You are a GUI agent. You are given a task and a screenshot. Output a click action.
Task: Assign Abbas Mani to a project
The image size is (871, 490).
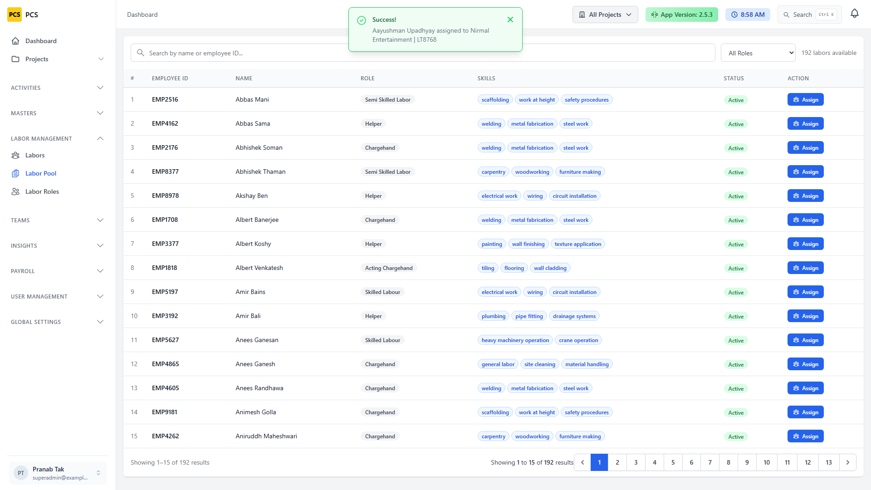[805, 99]
